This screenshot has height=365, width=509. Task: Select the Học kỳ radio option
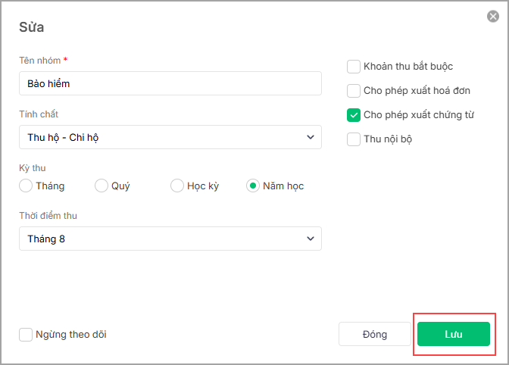tap(177, 186)
